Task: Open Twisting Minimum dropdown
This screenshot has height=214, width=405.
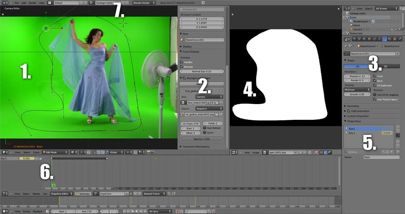Action: [x=357, y=89]
